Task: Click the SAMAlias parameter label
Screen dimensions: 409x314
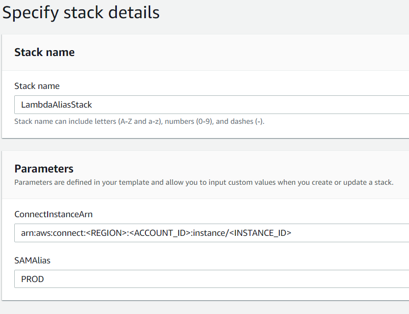Action: (32, 260)
